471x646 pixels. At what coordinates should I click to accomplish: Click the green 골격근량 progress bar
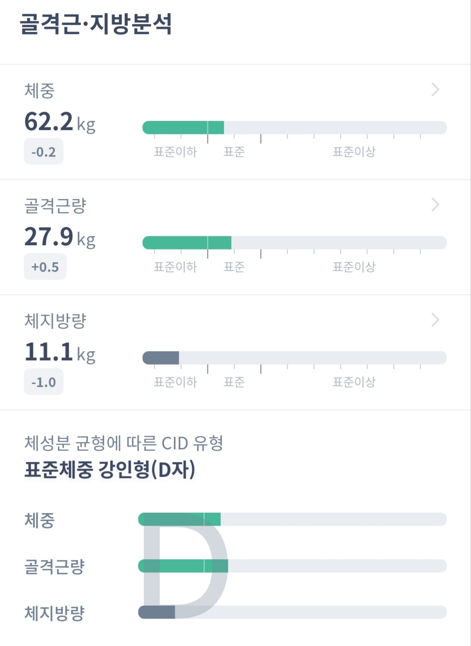coord(187,243)
